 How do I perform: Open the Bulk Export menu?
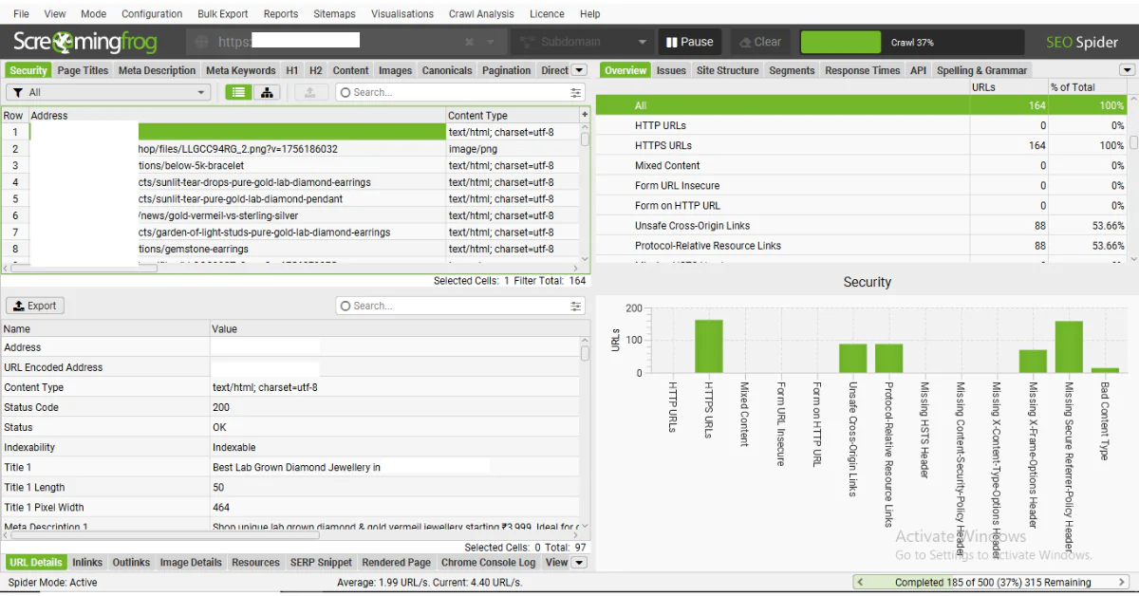(223, 14)
